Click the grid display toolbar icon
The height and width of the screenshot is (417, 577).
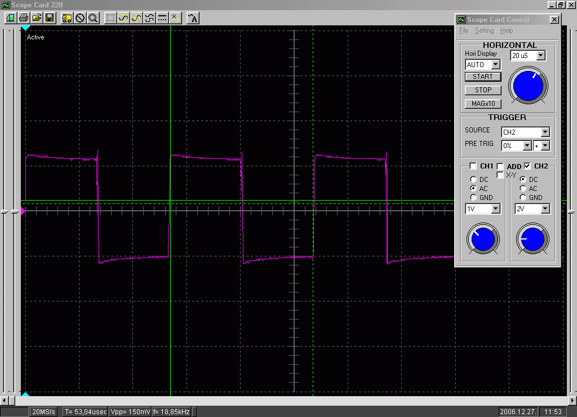(110, 17)
